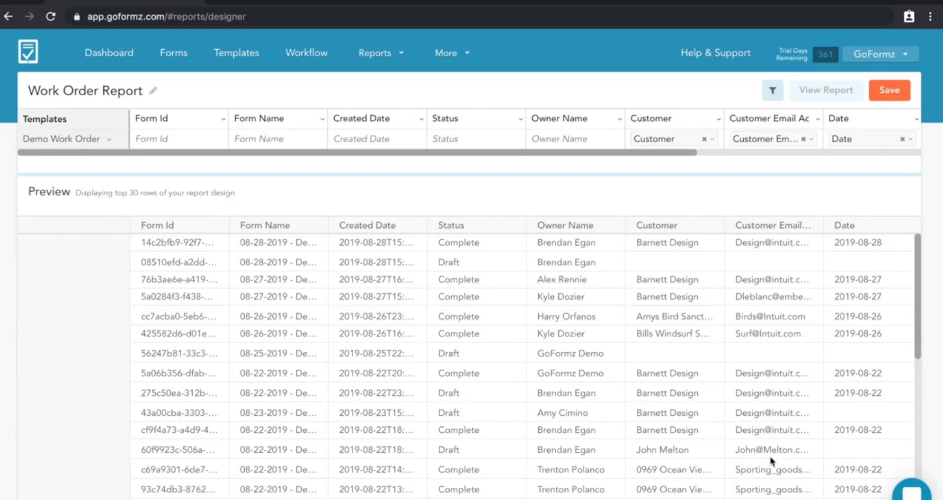Click the View Report button

pos(826,90)
